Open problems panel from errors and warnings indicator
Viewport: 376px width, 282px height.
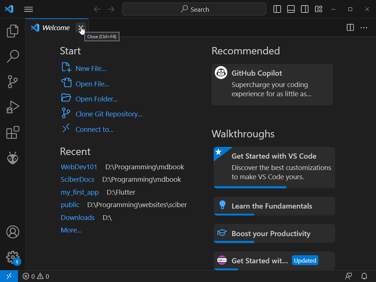(36, 276)
